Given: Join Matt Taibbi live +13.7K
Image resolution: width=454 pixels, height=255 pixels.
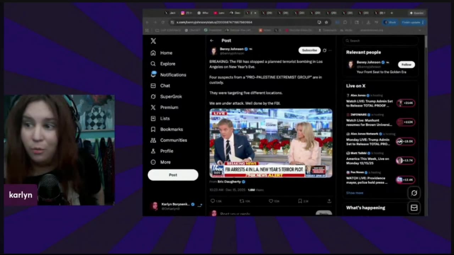Looking at the screenshot, I should (x=406, y=160).
